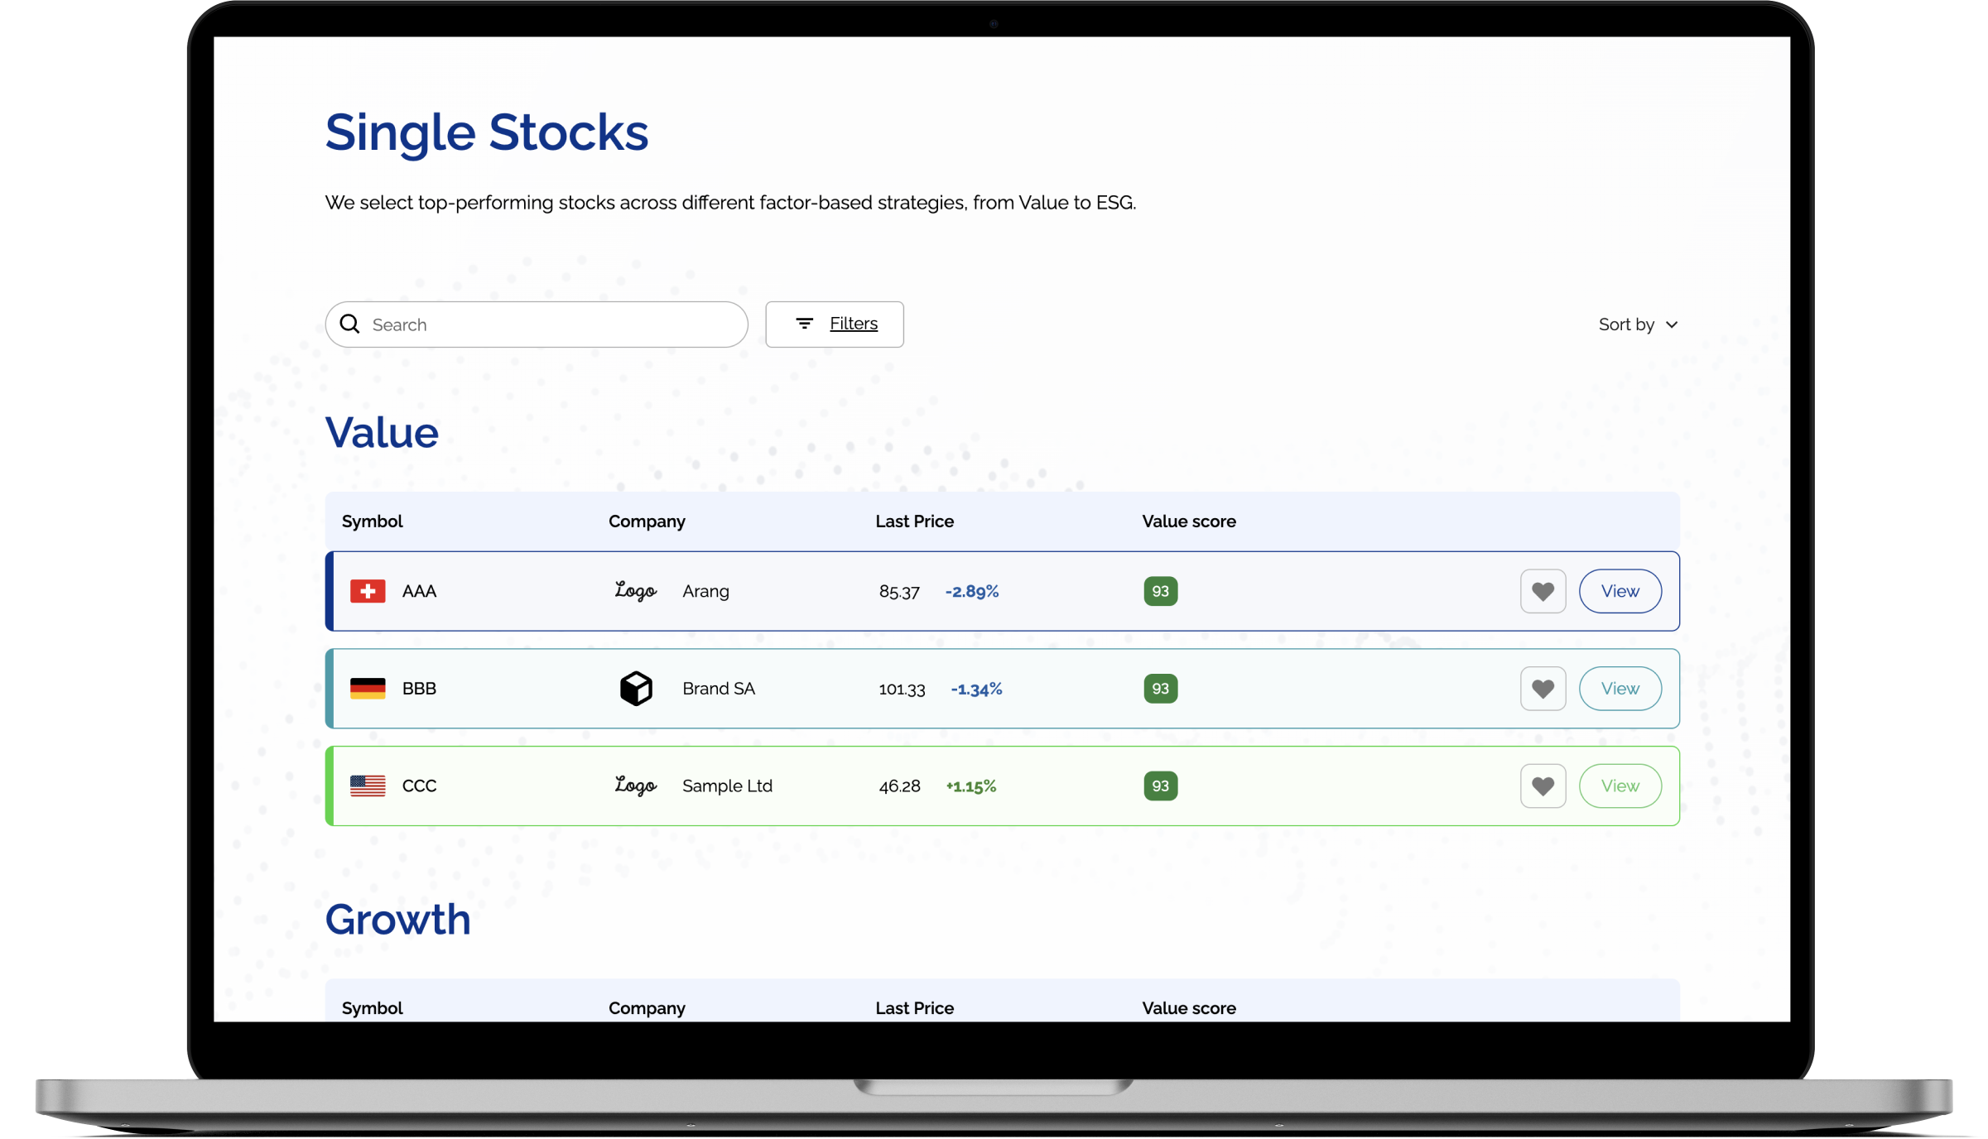Open View for the Sample Ltd row
The image size is (1988, 1139).
(x=1620, y=786)
